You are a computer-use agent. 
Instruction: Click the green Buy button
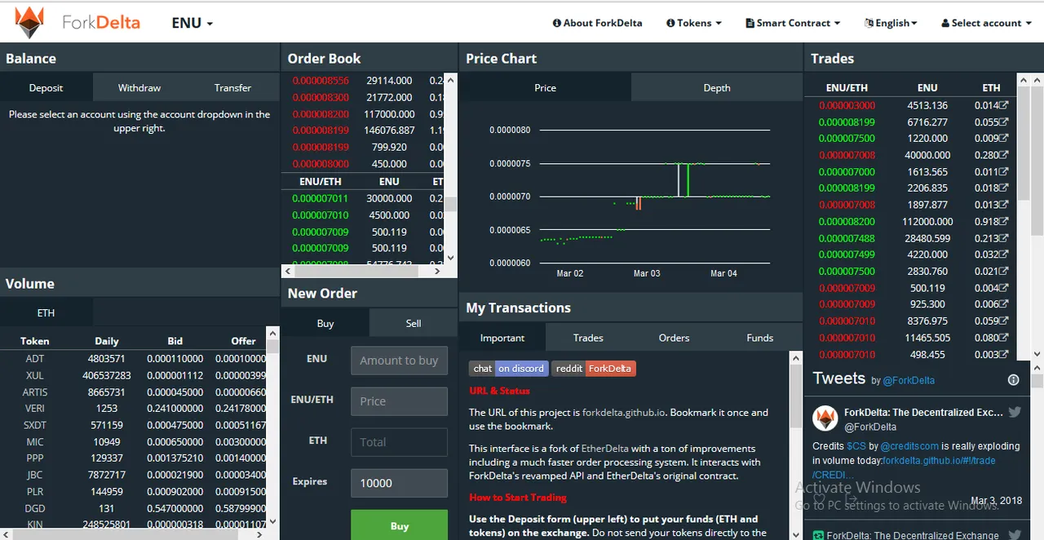(x=399, y=525)
